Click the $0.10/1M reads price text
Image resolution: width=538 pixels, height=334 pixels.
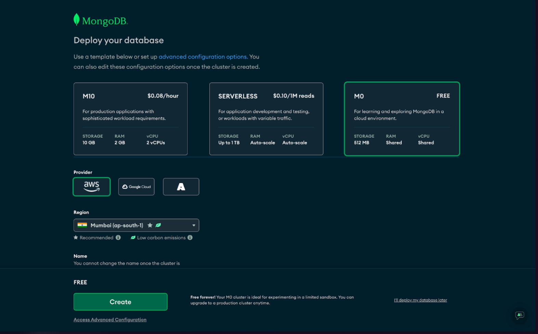click(293, 96)
